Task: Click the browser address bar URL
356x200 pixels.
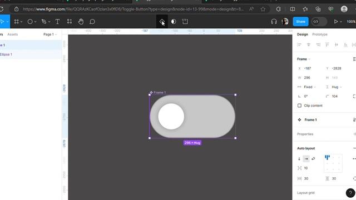Action: (133, 9)
